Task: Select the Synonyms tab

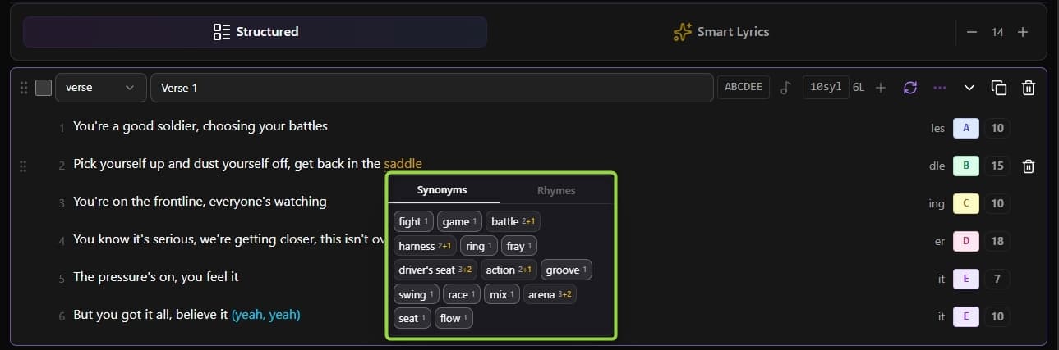Action: click(x=442, y=190)
